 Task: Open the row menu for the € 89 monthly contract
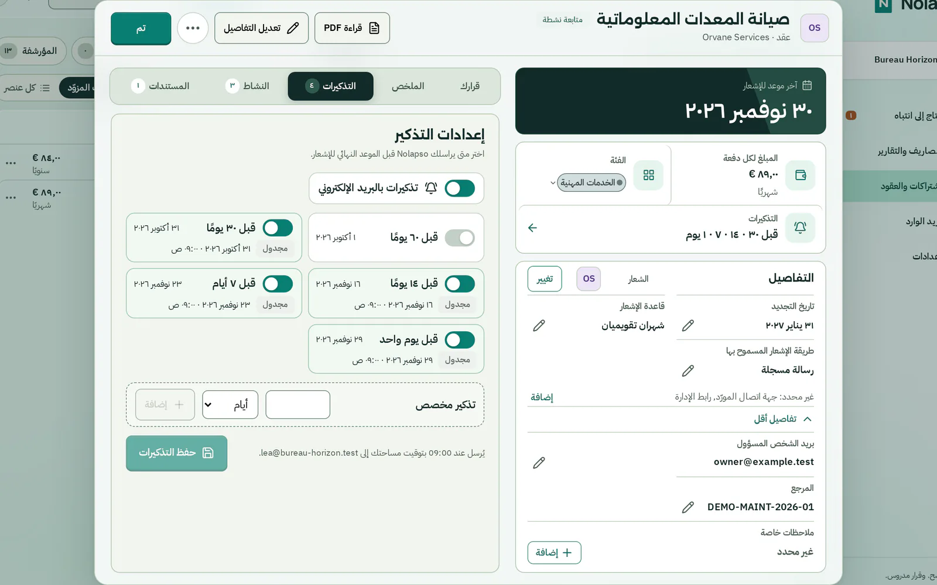(x=11, y=198)
